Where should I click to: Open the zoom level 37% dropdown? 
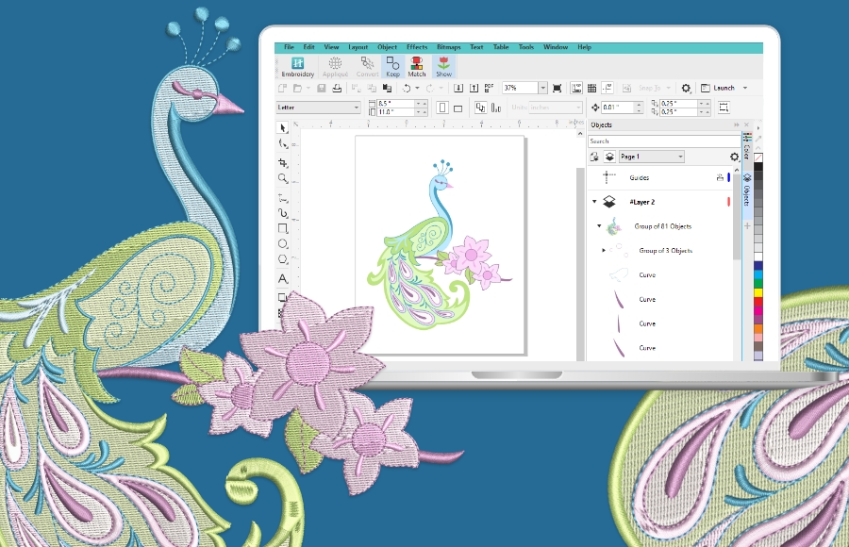pyautogui.click(x=542, y=88)
